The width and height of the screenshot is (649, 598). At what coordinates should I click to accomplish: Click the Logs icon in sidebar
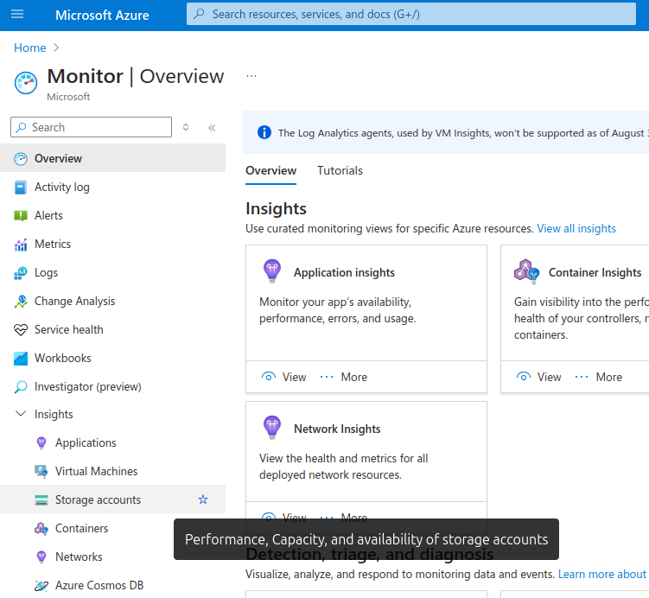(21, 273)
